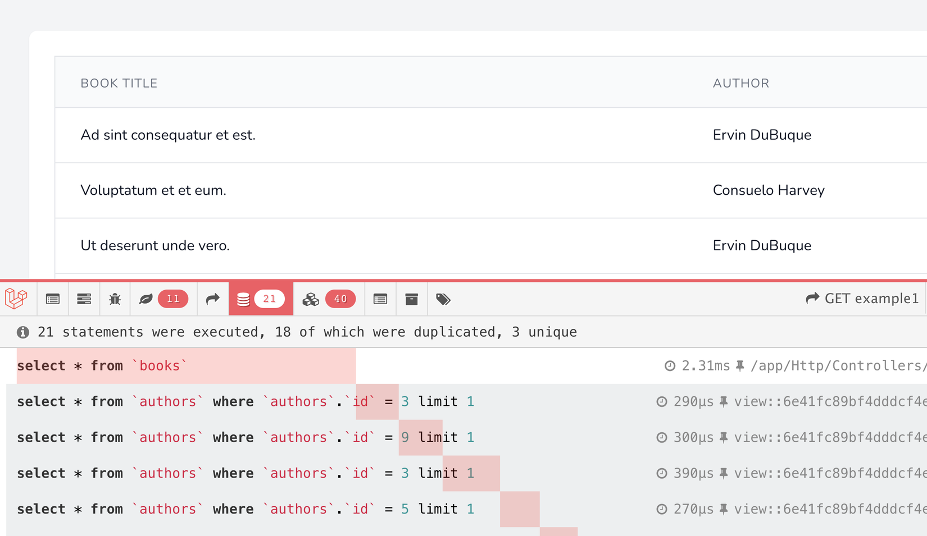Click the "Voluptatum et et eum." title
The image size is (927, 536).
[x=153, y=190]
